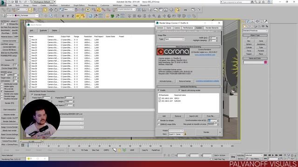Toggle the Set Key large key icon

point(233,157)
